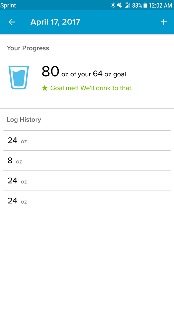This screenshot has width=174, height=309.
Task: Tap the battery icon in status bar
Action: click(145, 5)
